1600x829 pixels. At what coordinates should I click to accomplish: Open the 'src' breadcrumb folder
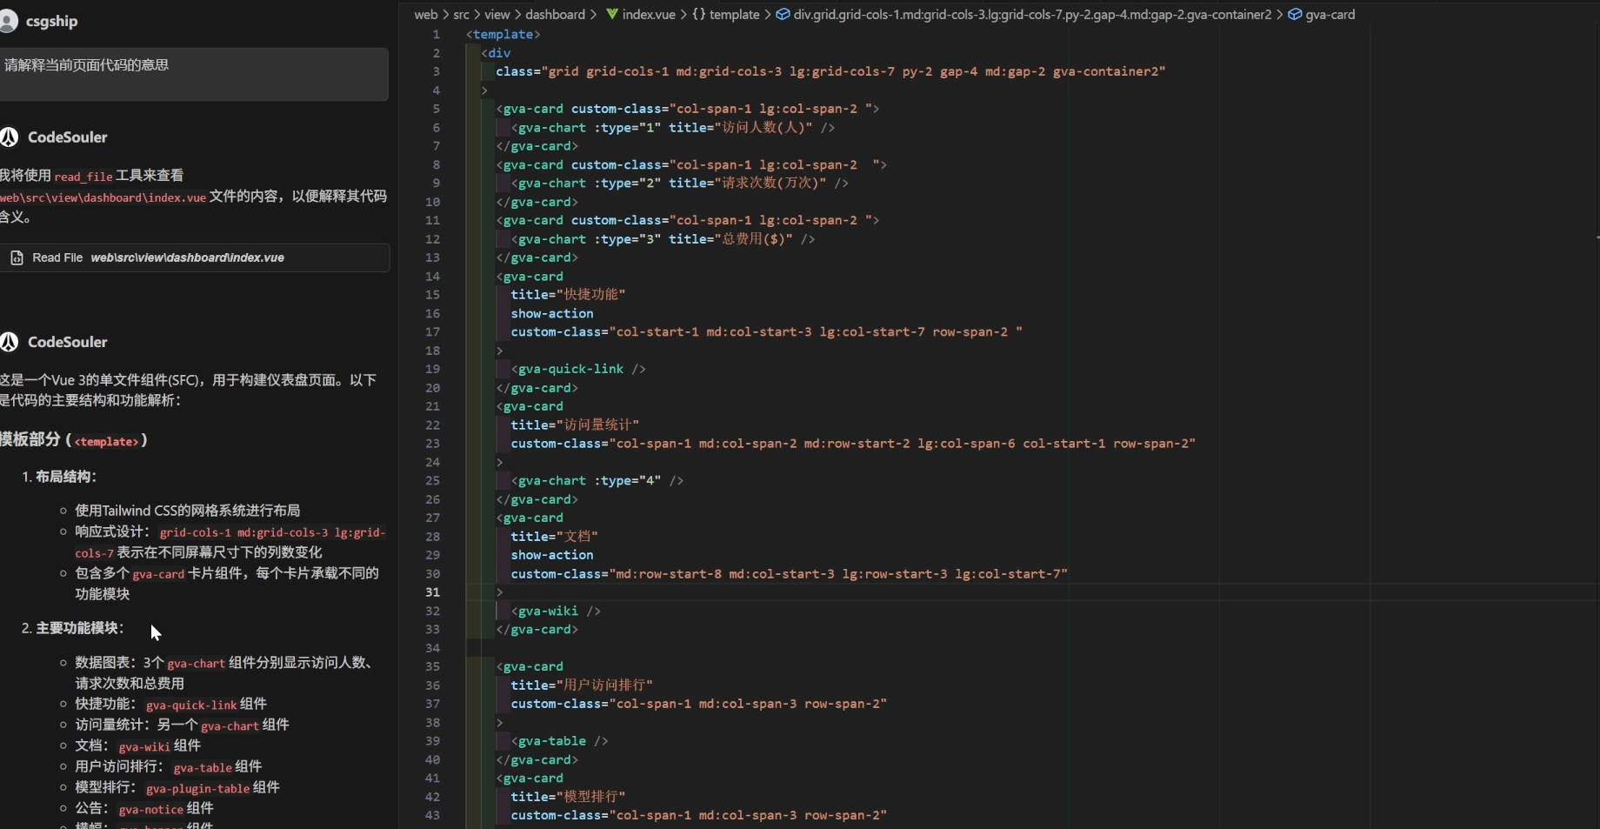[x=461, y=14]
